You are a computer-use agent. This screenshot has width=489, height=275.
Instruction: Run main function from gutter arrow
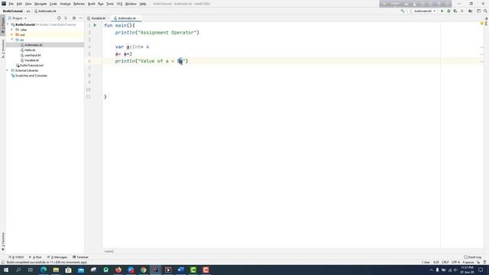click(95, 25)
